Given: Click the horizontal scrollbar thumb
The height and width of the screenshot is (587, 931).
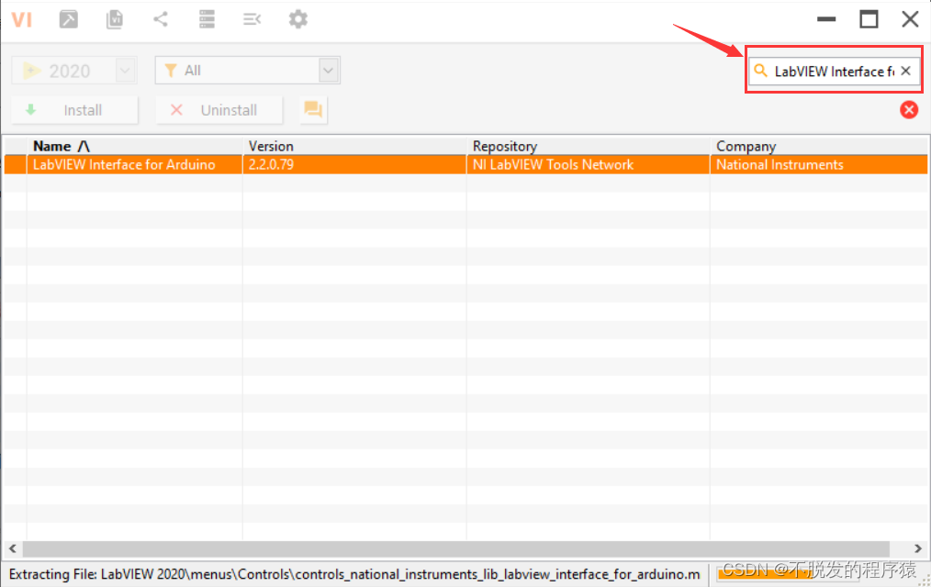Looking at the screenshot, I should point(456,548).
